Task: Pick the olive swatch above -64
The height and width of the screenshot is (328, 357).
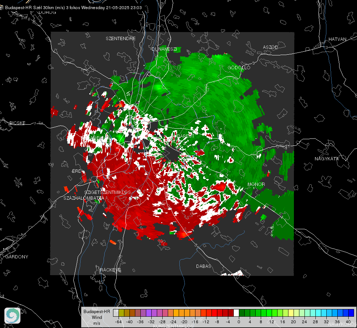Action: [121, 313]
